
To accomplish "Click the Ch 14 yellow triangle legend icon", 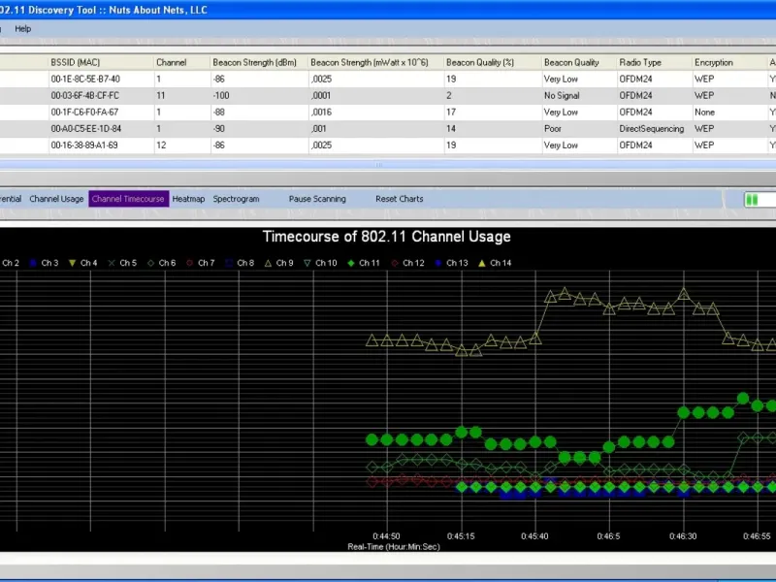I will [482, 263].
